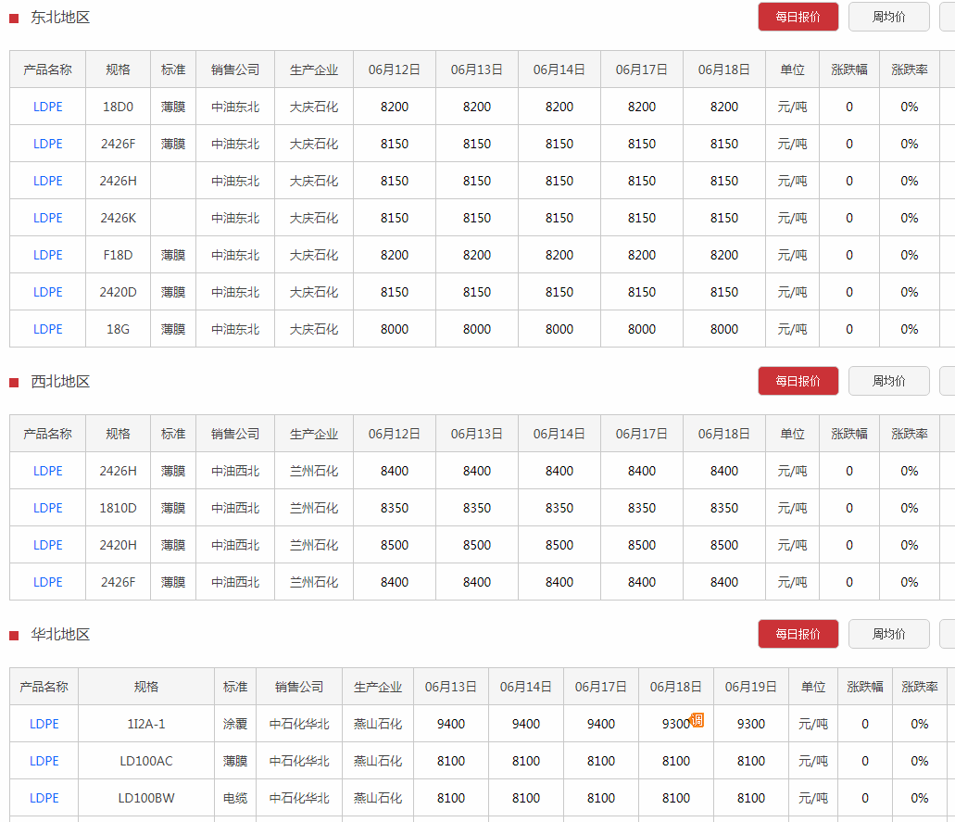Click 涨跌幅 header in 东北地区 table
The image size is (955, 822).
(849, 70)
